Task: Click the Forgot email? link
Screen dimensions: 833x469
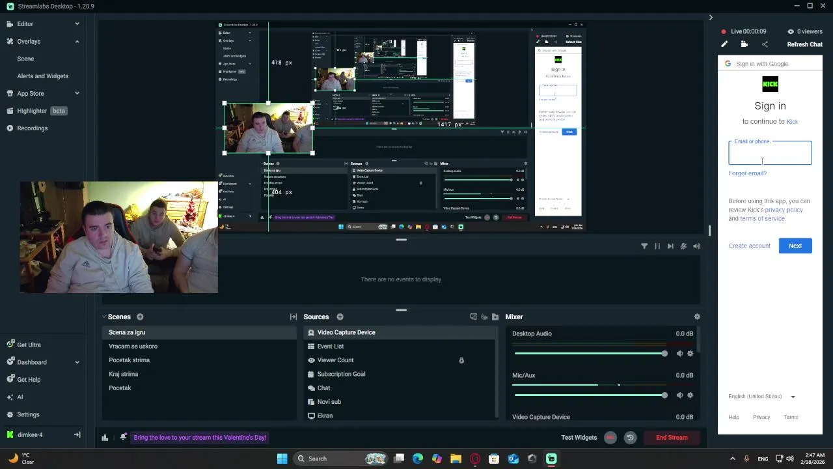Action: point(748,173)
